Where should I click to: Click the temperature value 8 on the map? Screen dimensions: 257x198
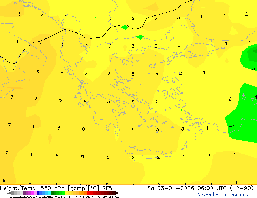coord(38,71)
